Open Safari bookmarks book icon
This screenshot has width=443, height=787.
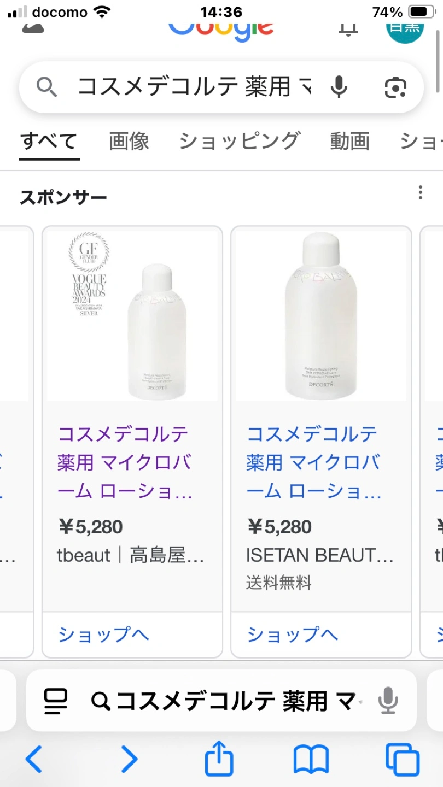311,759
